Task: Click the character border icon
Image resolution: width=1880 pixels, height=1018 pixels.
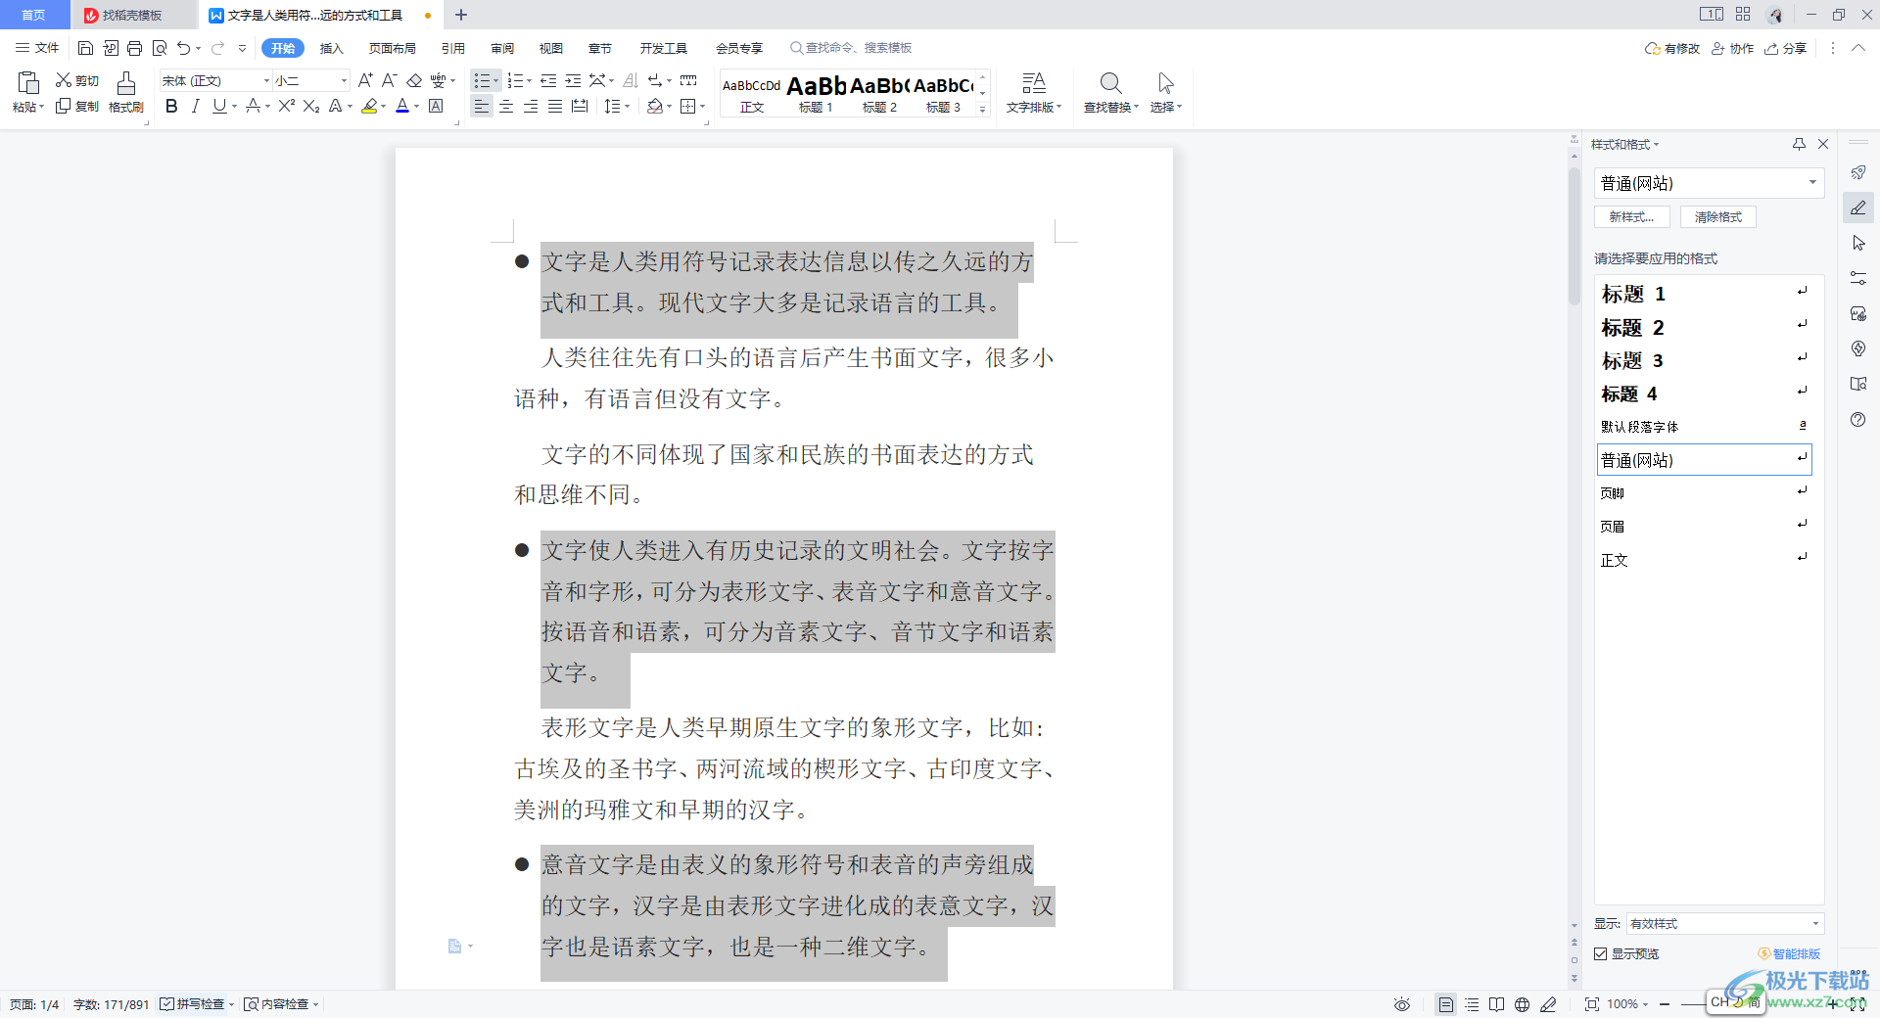Action: coord(437,106)
